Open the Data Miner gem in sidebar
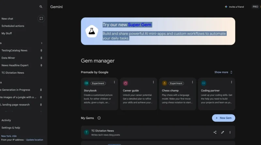The width and height of the screenshot is (261, 145). point(8,58)
